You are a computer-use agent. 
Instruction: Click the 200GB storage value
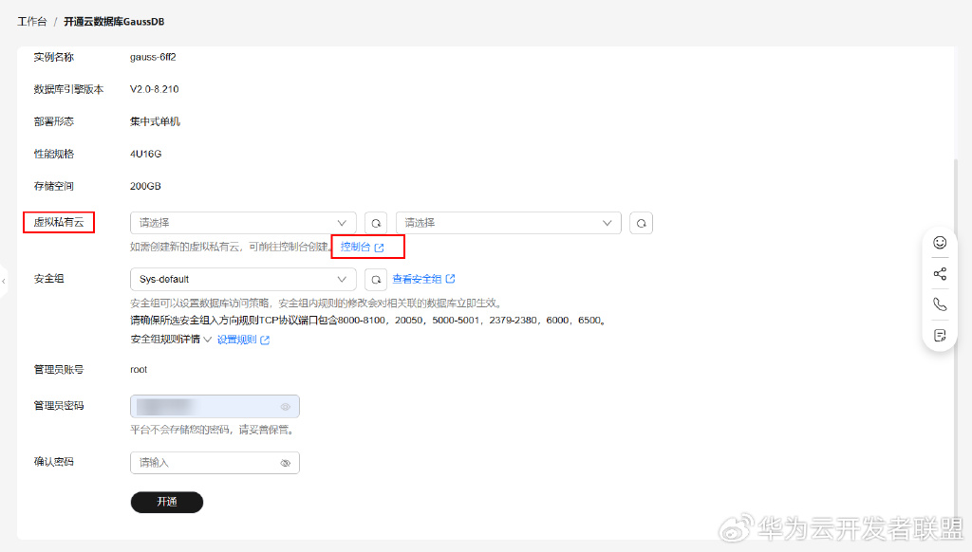tap(145, 186)
